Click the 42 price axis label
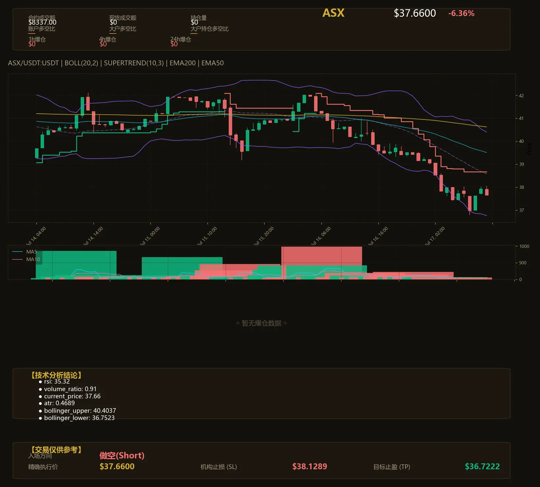This screenshot has width=540, height=487. click(x=521, y=96)
